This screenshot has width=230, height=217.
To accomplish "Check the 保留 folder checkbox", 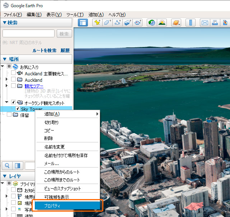I will tap(9, 115).
